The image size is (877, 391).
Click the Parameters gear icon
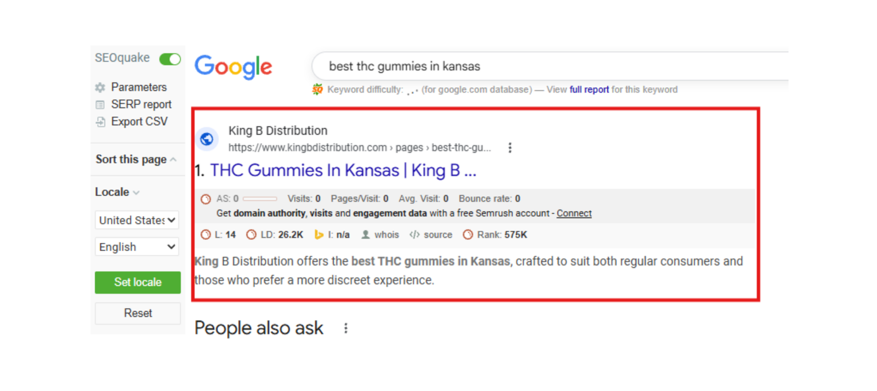pos(100,88)
